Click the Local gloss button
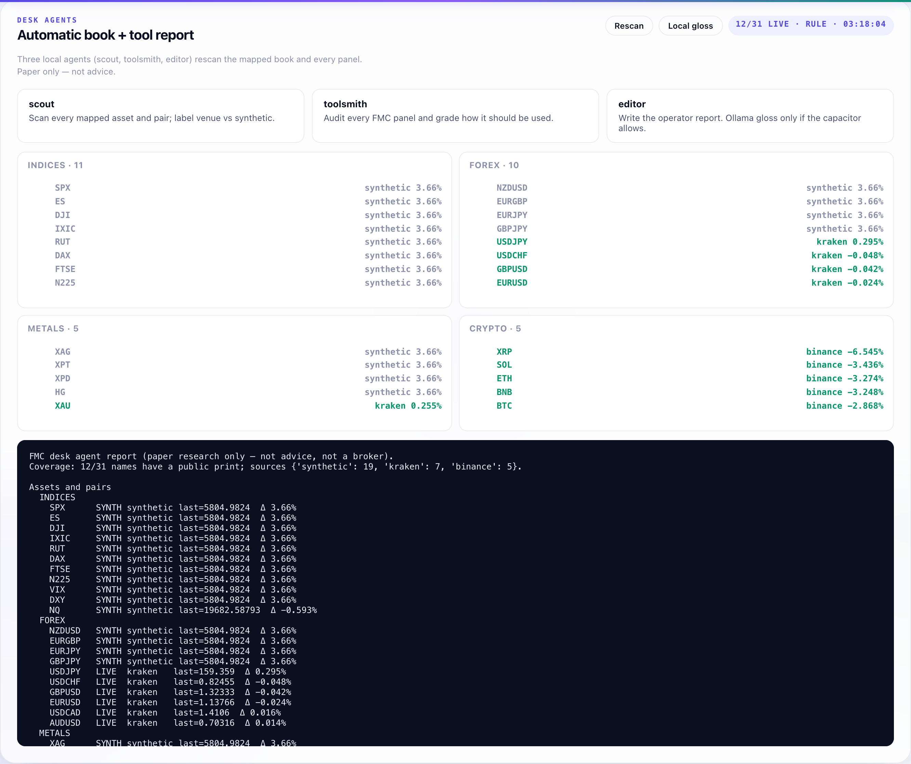Image resolution: width=911 pixels, height=764 pixels. pyautogui.click(x=690, y=26)
